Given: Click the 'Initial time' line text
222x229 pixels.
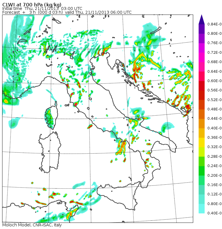Looking at the screenshot, I should [42, 9].
